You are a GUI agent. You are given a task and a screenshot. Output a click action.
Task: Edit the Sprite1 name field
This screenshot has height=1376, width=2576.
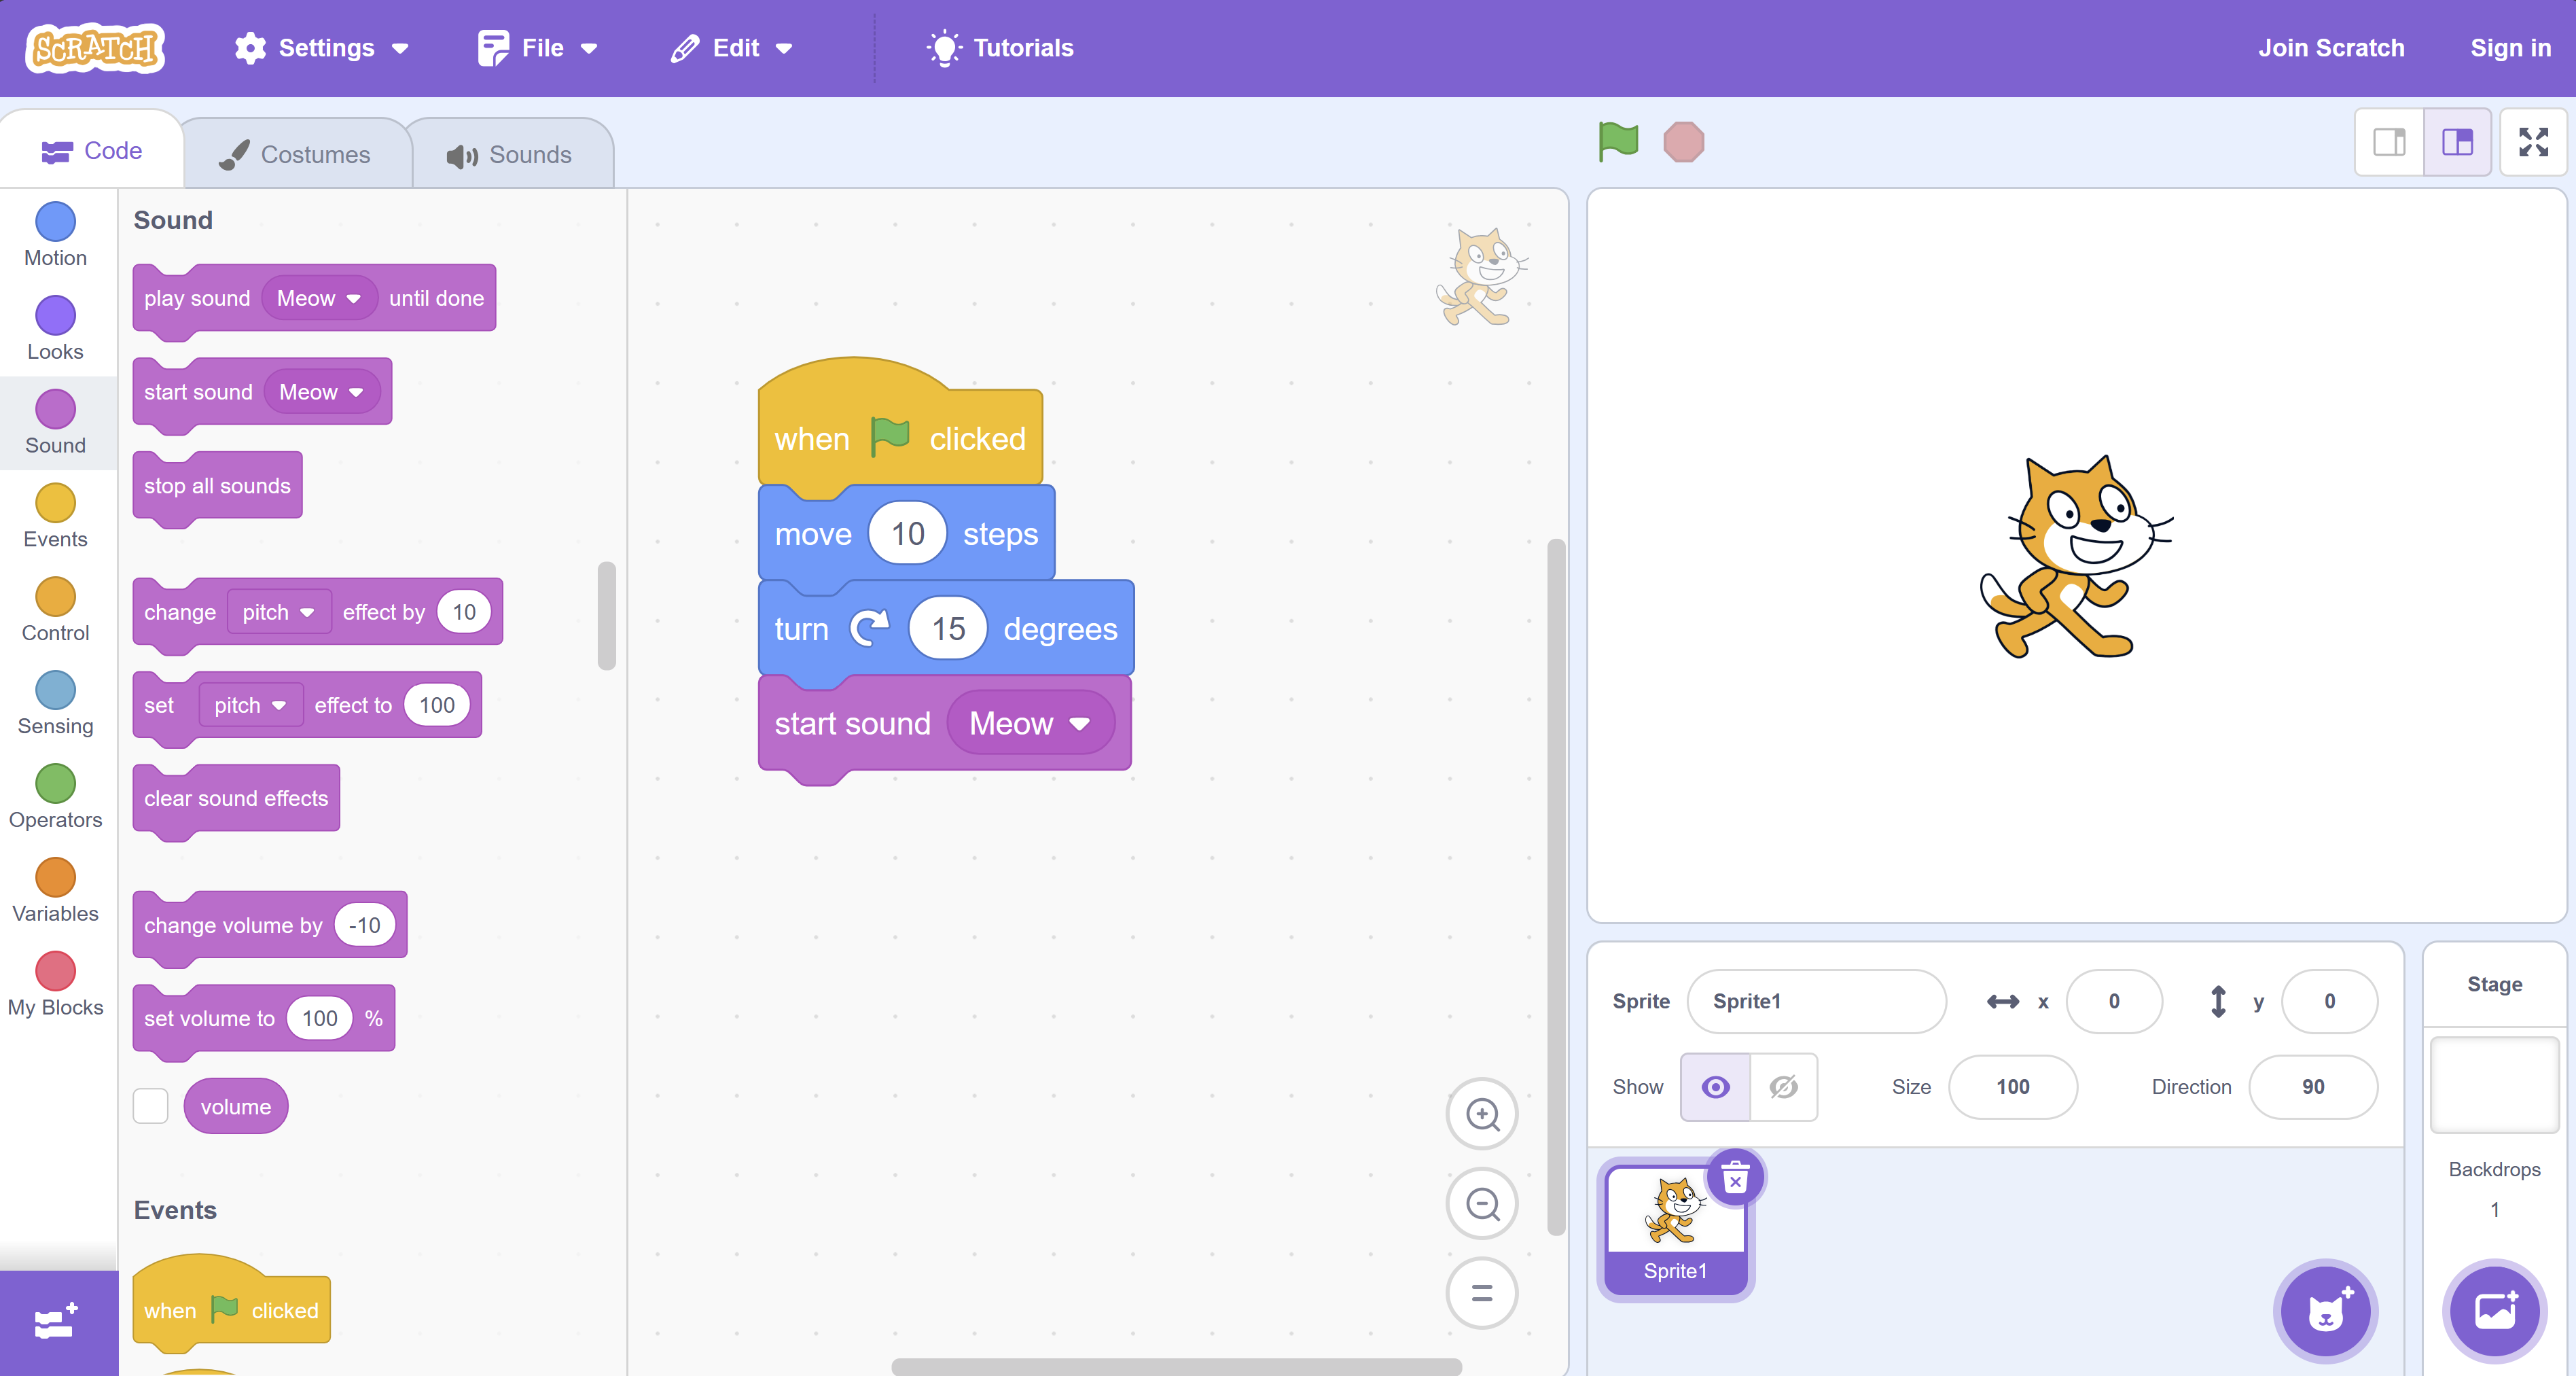tap(1817, 1001)
